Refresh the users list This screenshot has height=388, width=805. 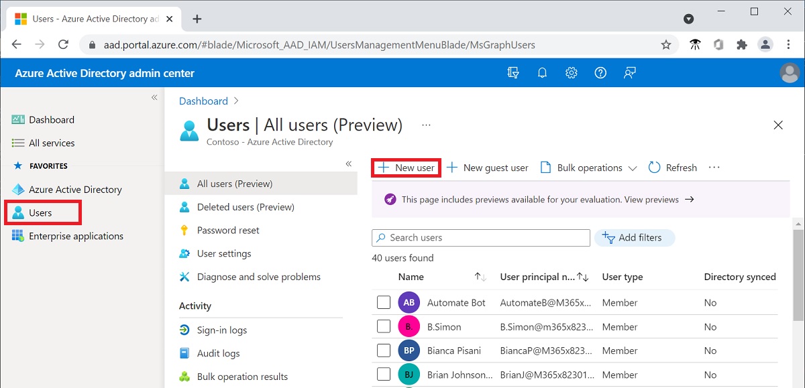pyautogui.click(x=673, y=168)
